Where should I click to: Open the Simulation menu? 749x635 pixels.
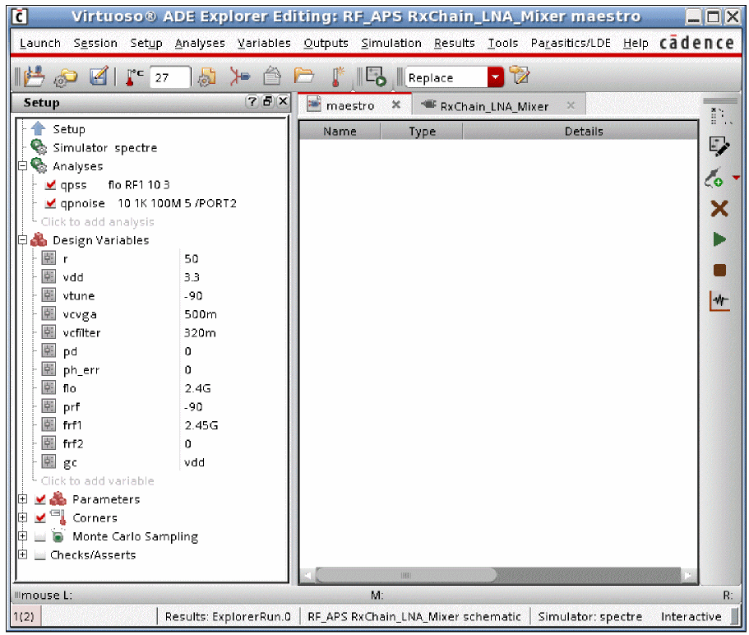pos(391,43)
